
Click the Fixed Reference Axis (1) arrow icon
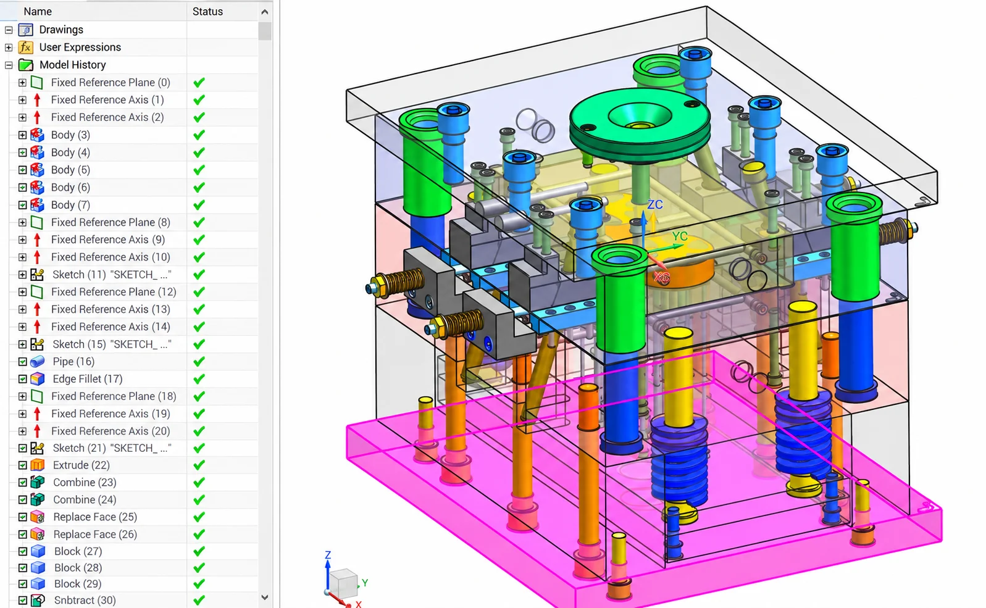coord(37,99)
